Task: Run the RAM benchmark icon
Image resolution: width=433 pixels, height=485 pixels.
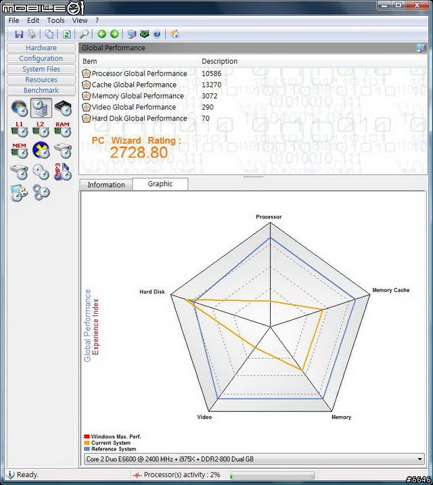Action: pos(63,129)
